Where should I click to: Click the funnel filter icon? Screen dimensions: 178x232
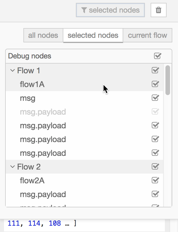[84, 10]
